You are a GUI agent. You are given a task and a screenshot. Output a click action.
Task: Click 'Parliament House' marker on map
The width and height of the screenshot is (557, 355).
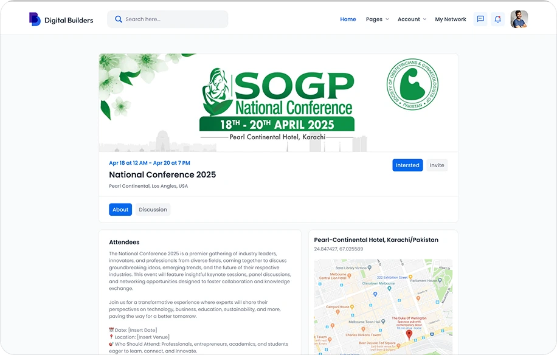[x=440, y=280]
